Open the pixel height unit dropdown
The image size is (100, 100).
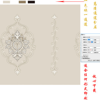(x=97, y=42)
